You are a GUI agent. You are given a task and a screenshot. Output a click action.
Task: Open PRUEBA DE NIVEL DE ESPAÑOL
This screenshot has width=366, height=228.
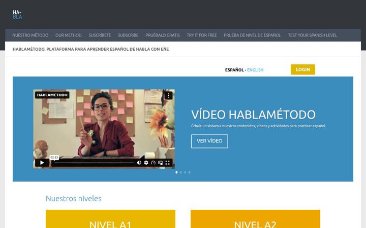coord(252,35)
